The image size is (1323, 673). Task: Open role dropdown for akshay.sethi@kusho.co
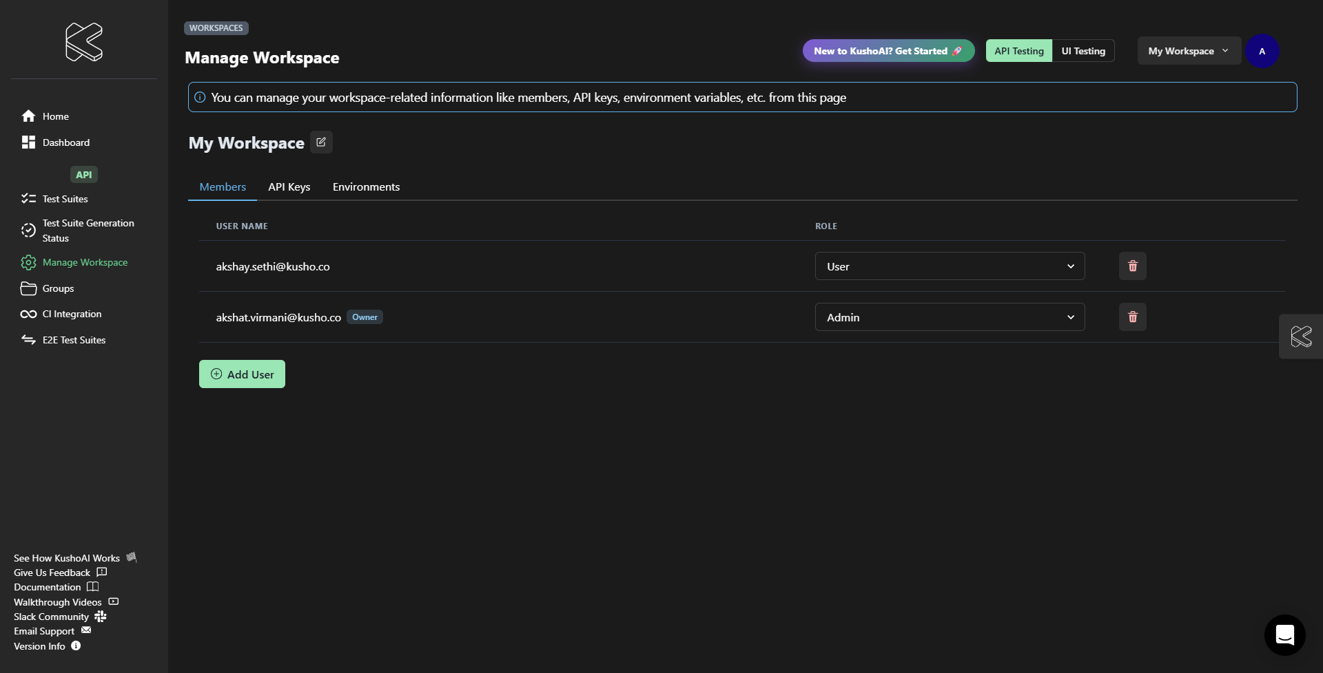point(950,266)
